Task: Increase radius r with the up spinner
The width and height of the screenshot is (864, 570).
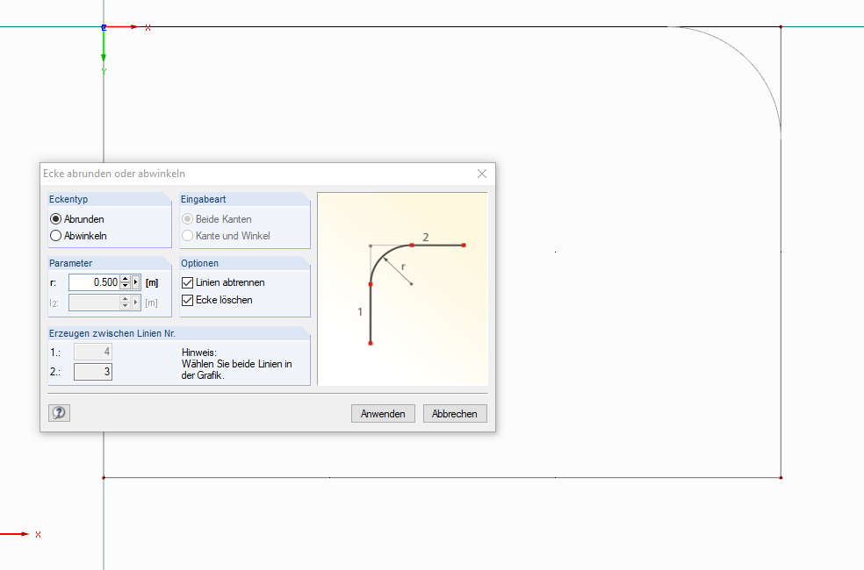Action: click(x=125, y=279)
